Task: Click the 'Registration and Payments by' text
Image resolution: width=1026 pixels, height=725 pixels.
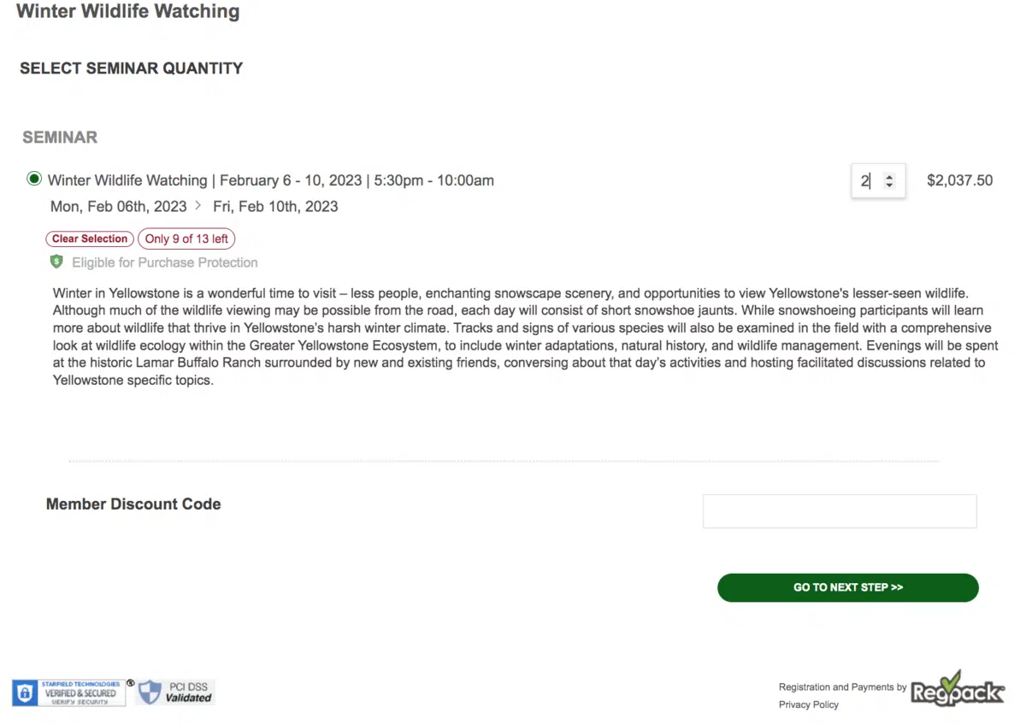Action: click(841, 687)
